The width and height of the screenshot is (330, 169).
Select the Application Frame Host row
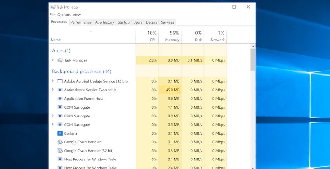pyautogui.click(x=138, y=98)
